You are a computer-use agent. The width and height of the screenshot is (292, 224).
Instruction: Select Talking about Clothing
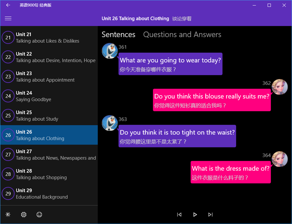(x=49, y=135)
